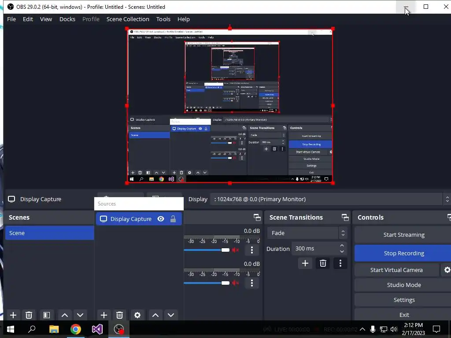
Task: Click system tray volume icon
Action: 394,329
